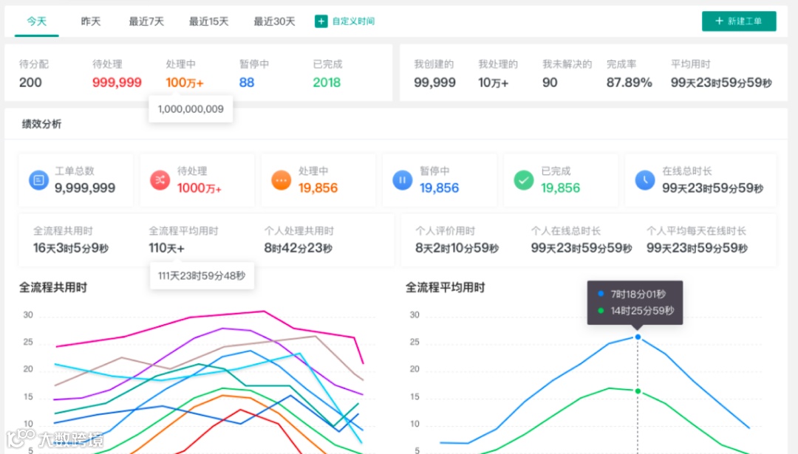798x454 pixels.
Task: Click the 1,000,000,009 tooltip
Action: click(191, 109)
